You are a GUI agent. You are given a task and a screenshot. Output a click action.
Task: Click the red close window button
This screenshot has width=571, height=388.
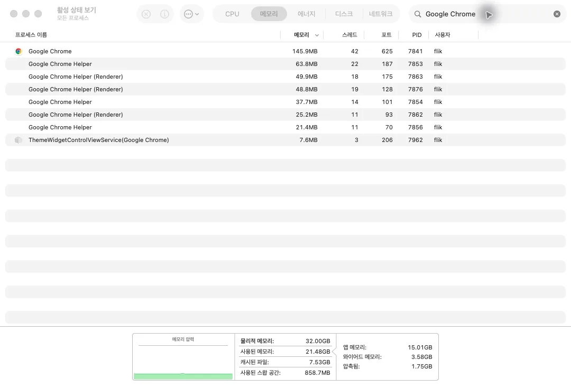pos(14,14)
